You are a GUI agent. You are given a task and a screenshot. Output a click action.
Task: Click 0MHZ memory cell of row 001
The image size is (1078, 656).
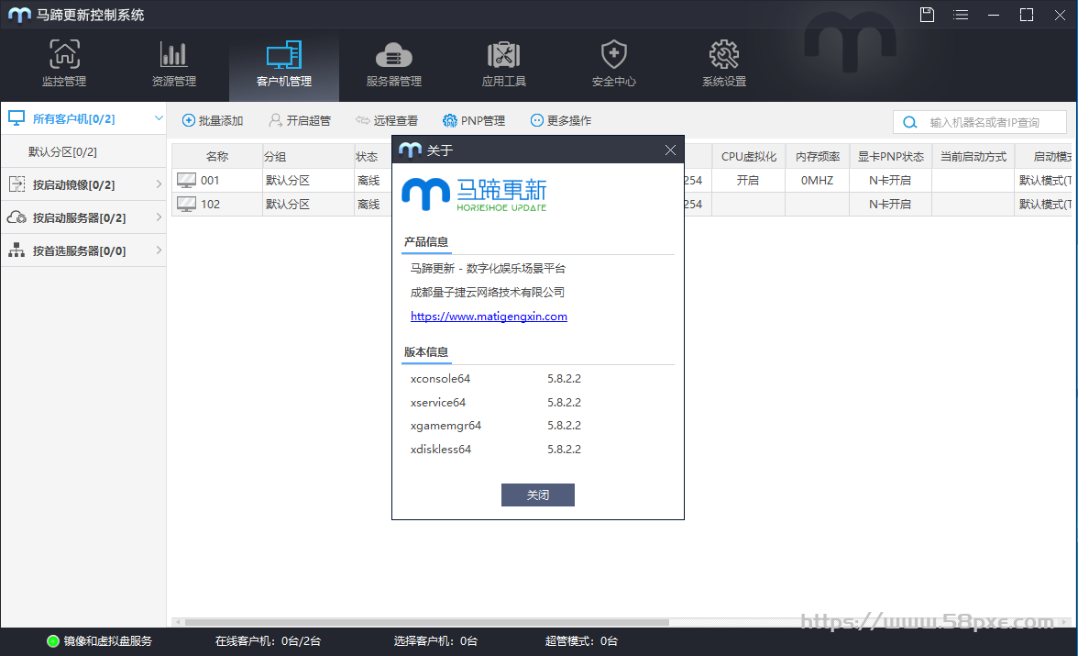coord(818,181)
